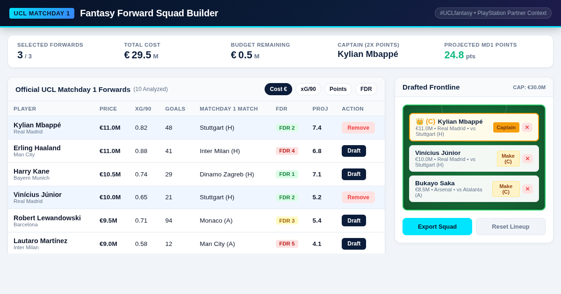
Task: Click the CAP: €30.0M label
Action: coord(529,87)
